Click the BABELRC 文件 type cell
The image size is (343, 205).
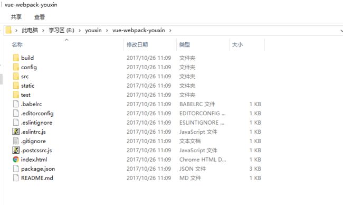tap(197, 104)
